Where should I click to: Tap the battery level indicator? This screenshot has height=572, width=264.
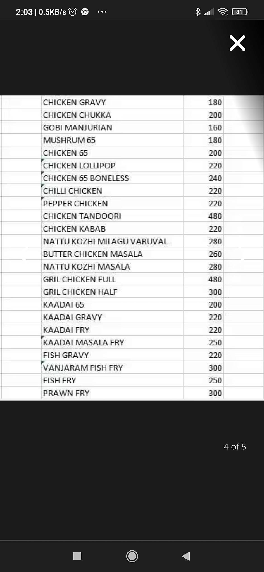click(x=240, y=12)
